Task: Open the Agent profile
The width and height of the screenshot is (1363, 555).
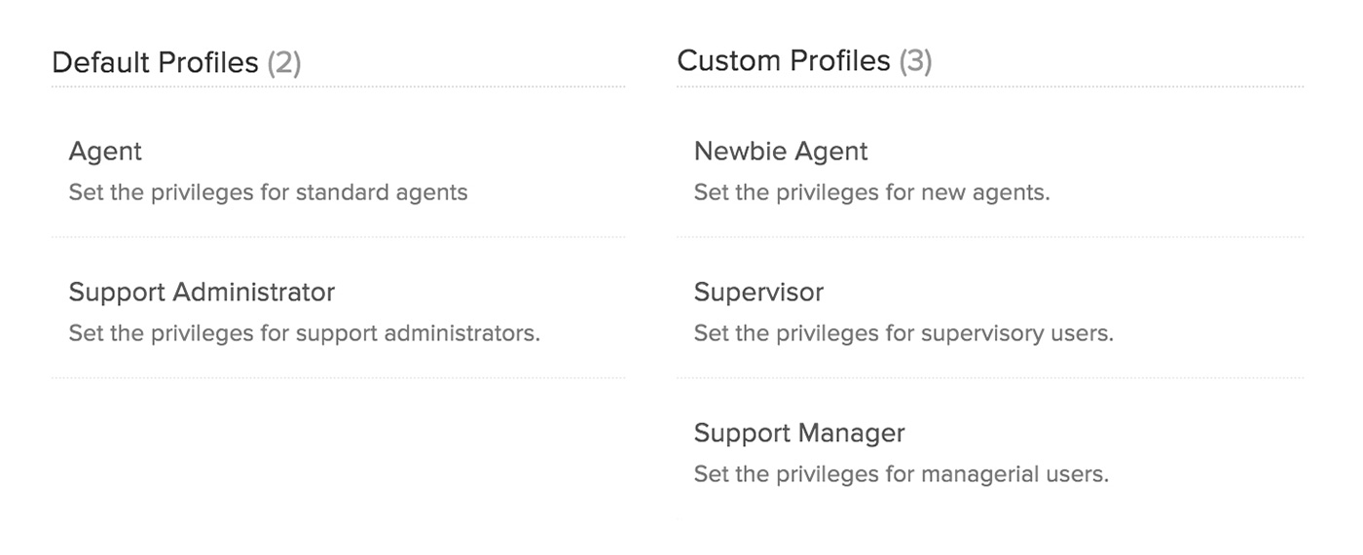Action: [x=105, y=152]
